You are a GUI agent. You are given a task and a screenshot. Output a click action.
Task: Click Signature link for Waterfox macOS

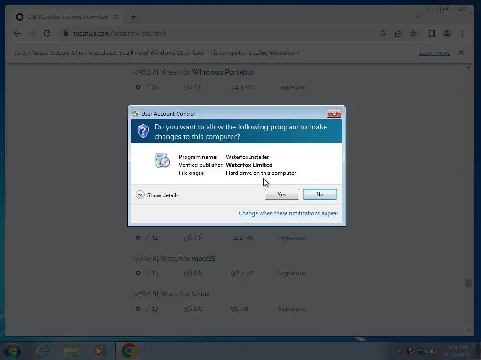click(291, 273)
